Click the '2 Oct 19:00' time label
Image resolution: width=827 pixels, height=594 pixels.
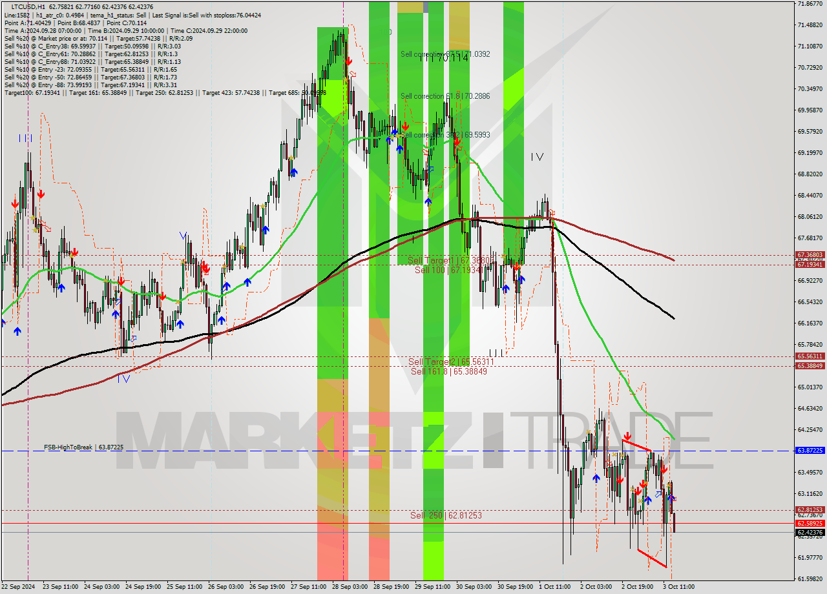tap(636, 587)
